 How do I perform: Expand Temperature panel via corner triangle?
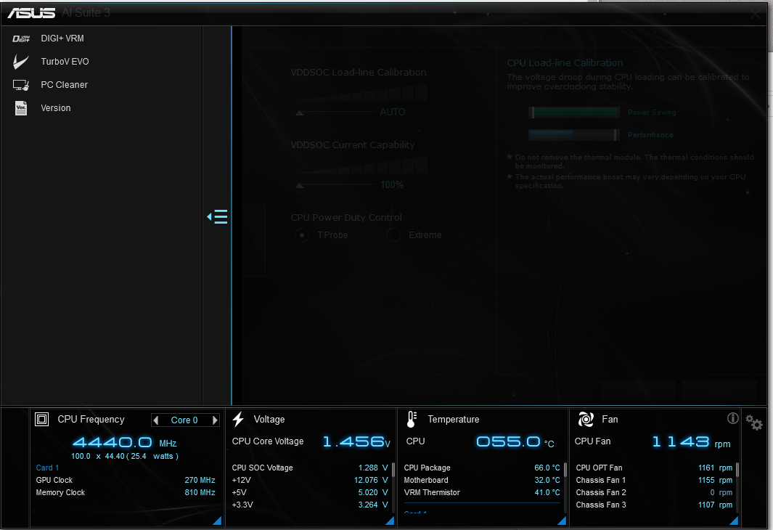click(562, 521)
